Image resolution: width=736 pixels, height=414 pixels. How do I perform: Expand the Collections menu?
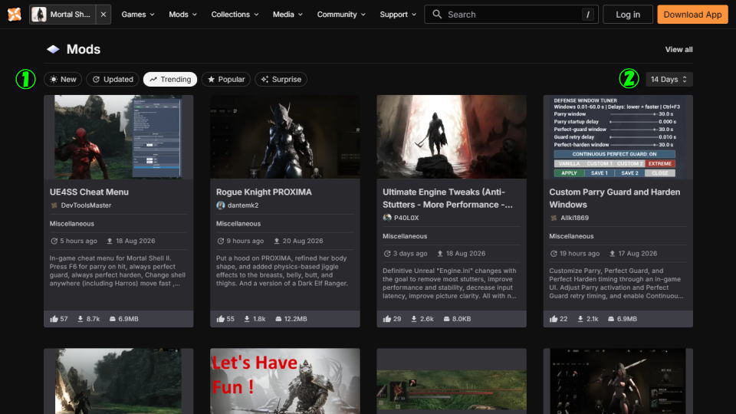pyautogui.click(x=235, y=15)
